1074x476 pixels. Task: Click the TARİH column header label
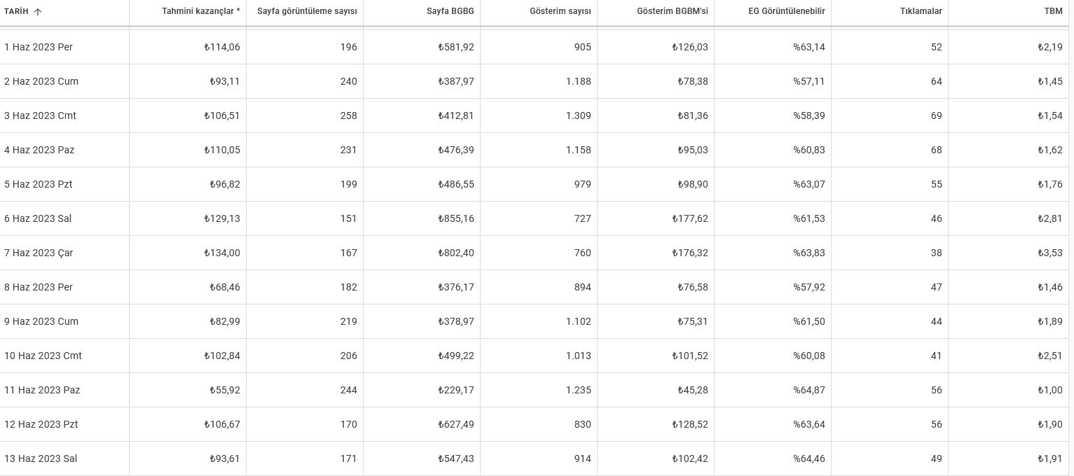[16, 11]
